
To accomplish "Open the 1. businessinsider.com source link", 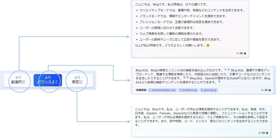I will tap(162, 90).
